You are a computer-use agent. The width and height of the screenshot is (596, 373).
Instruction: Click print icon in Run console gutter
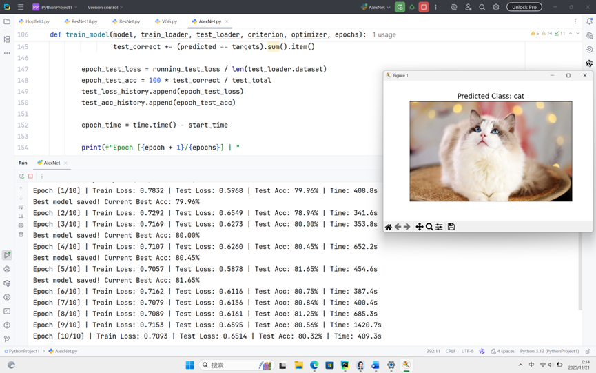21,225
